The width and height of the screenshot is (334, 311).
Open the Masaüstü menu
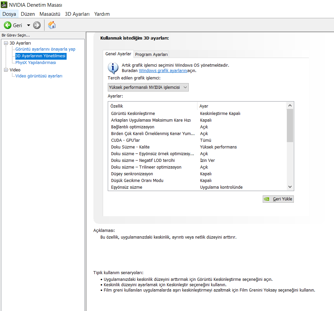coord(50,14)
